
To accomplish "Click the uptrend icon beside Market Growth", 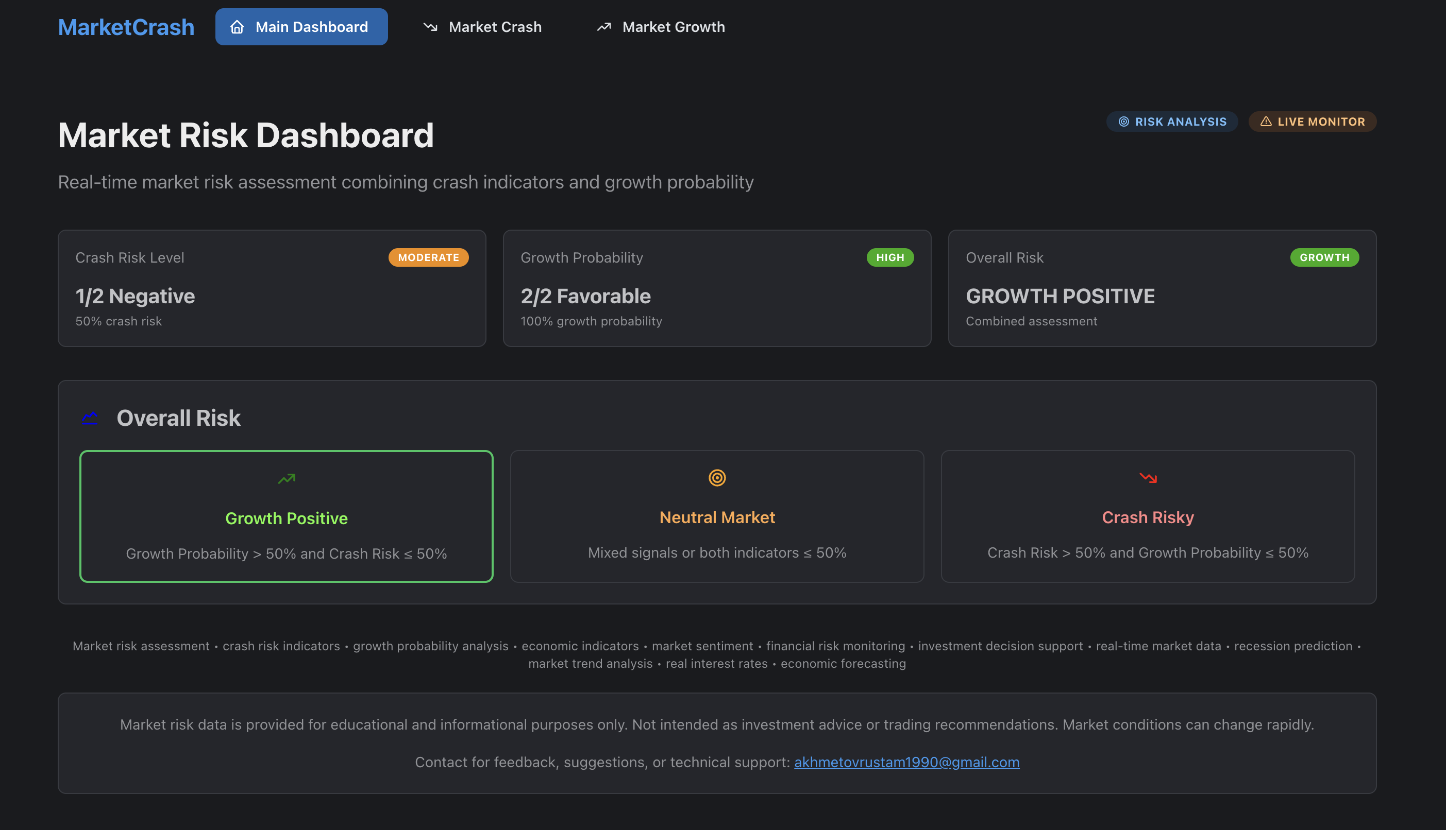I will 603,26.
